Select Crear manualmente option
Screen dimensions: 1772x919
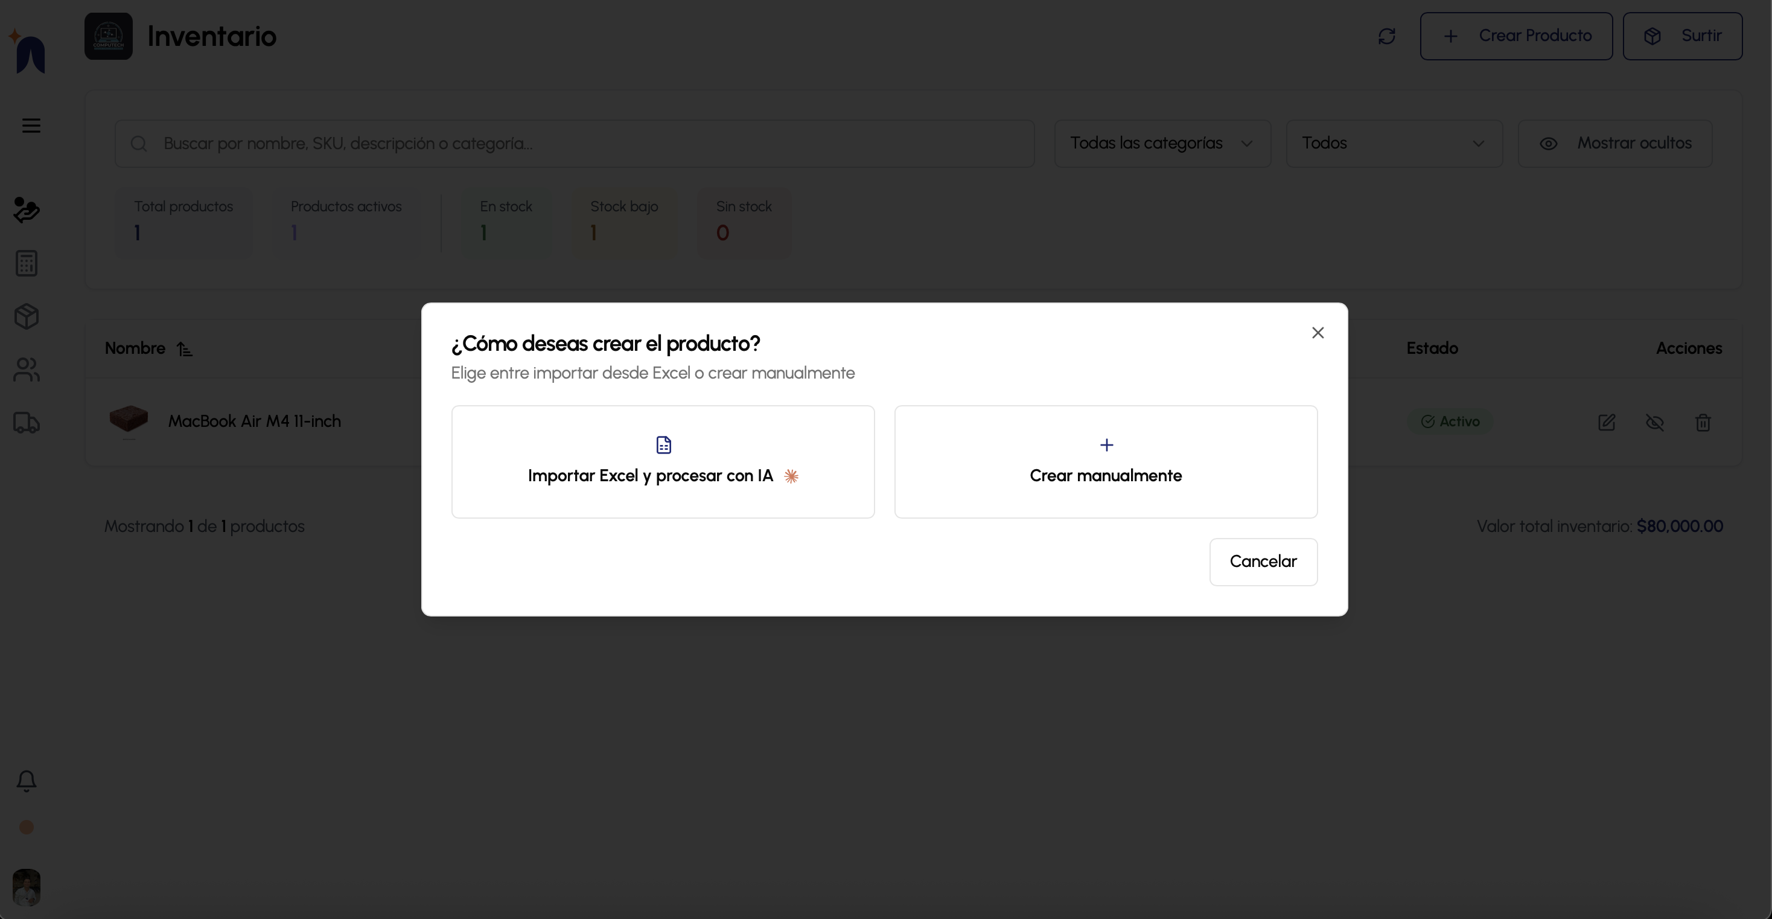(1106, 461)
